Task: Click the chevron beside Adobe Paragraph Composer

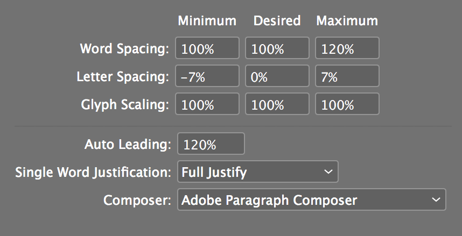Action: point(436,200)
